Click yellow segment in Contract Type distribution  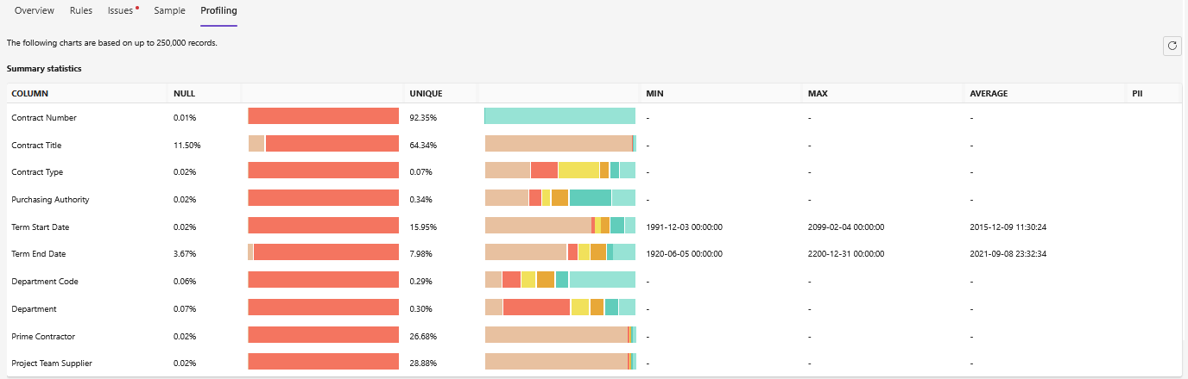coord(578,171)
